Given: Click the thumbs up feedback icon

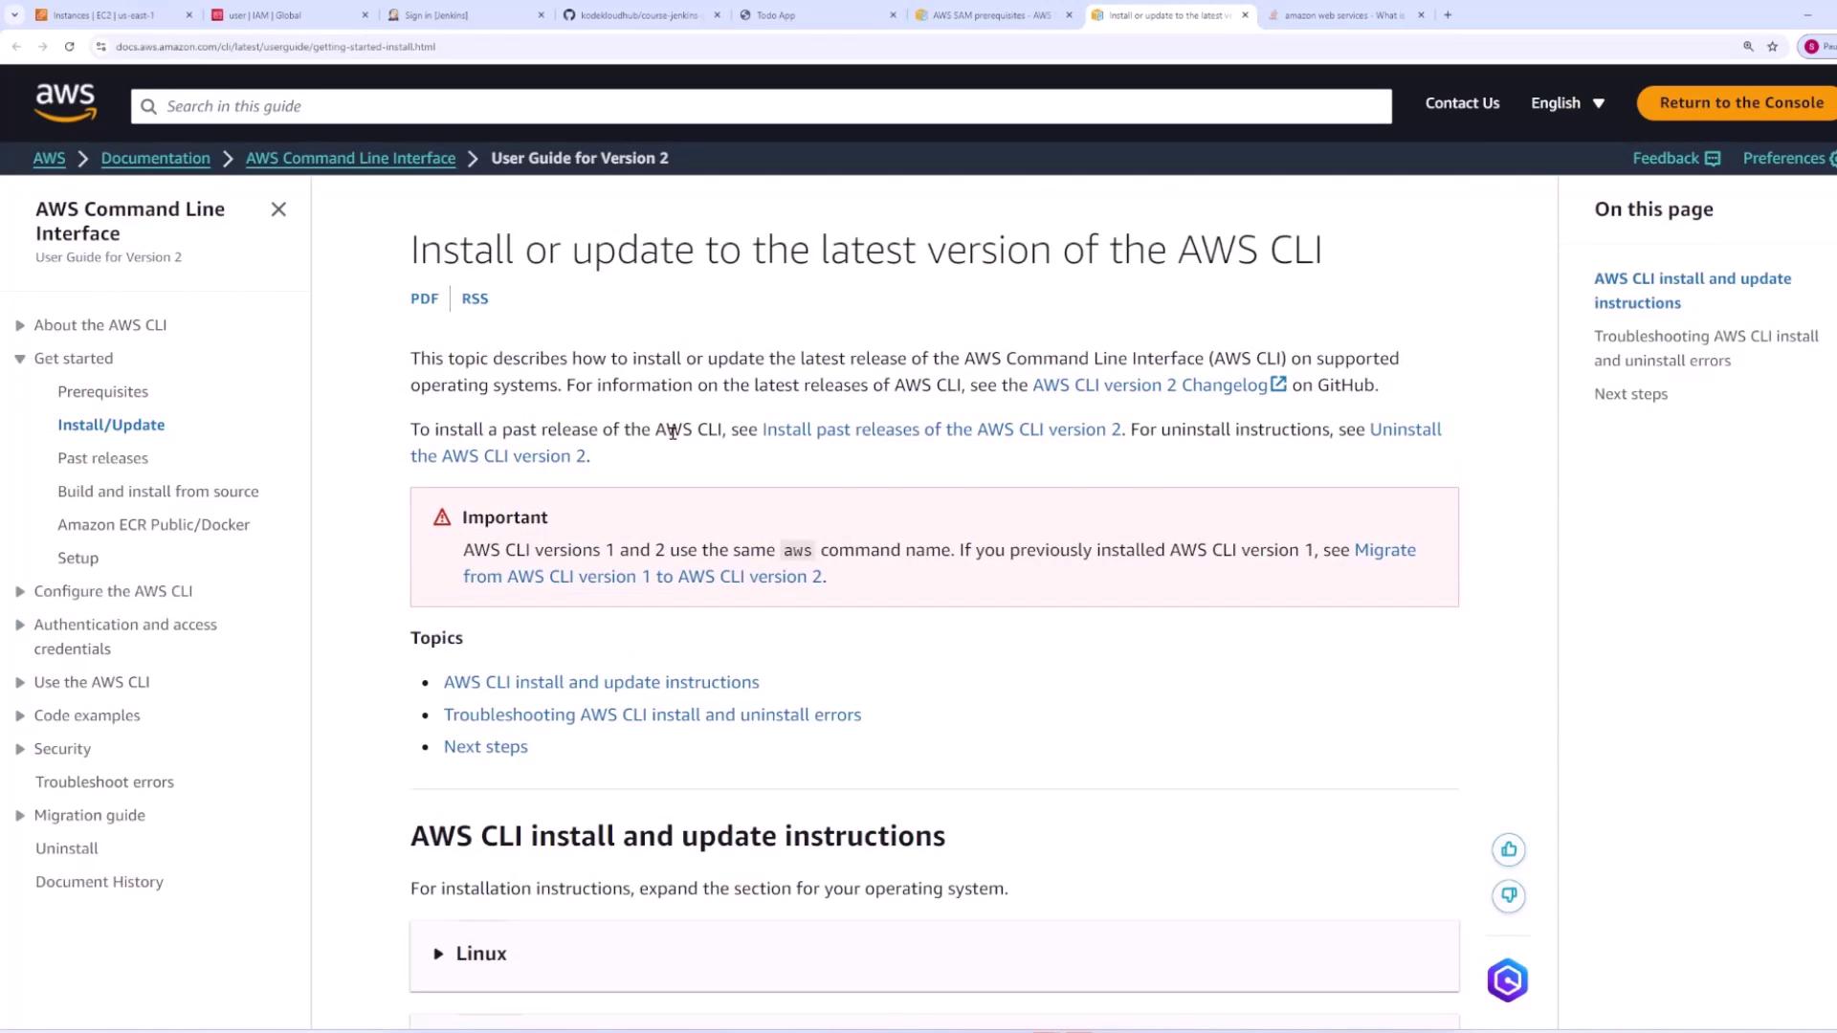Looking at the screenshot, I should pyautogui.click(x=1509, y=849).
